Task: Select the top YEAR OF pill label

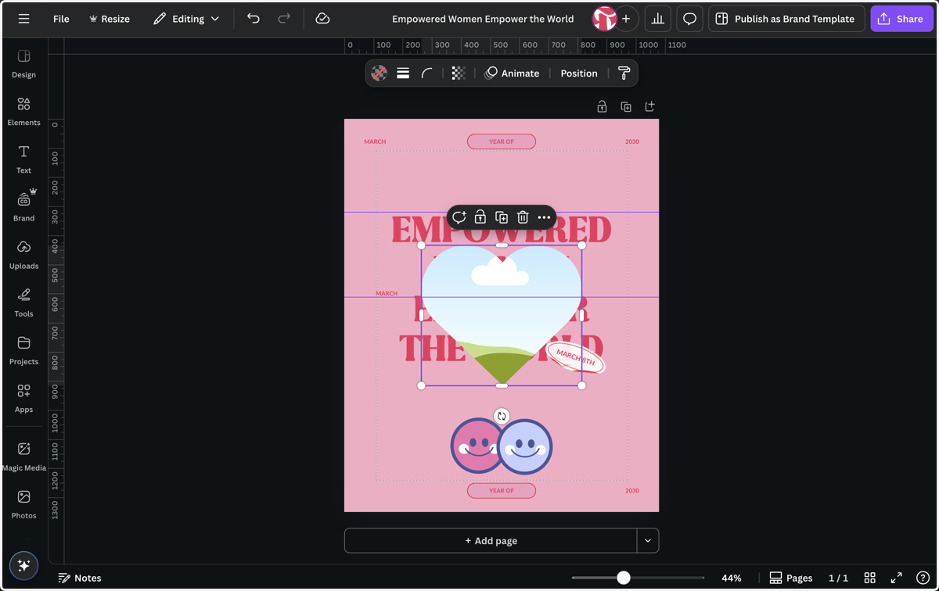Action: 502,141
